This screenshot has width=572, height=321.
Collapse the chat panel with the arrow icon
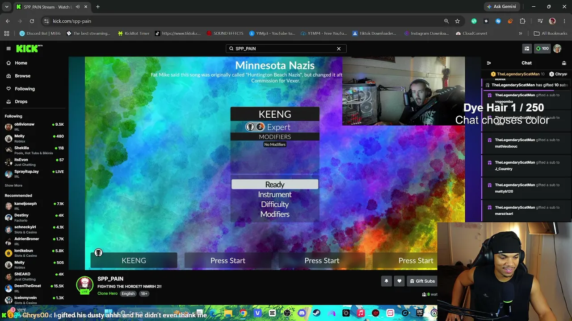click(x=489, y=63)
